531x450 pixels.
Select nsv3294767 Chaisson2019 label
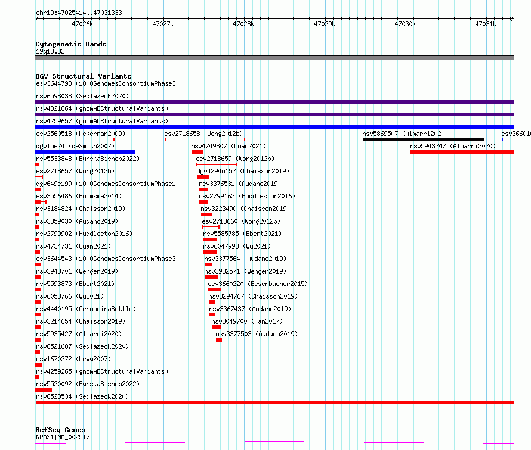click(253, 296)
